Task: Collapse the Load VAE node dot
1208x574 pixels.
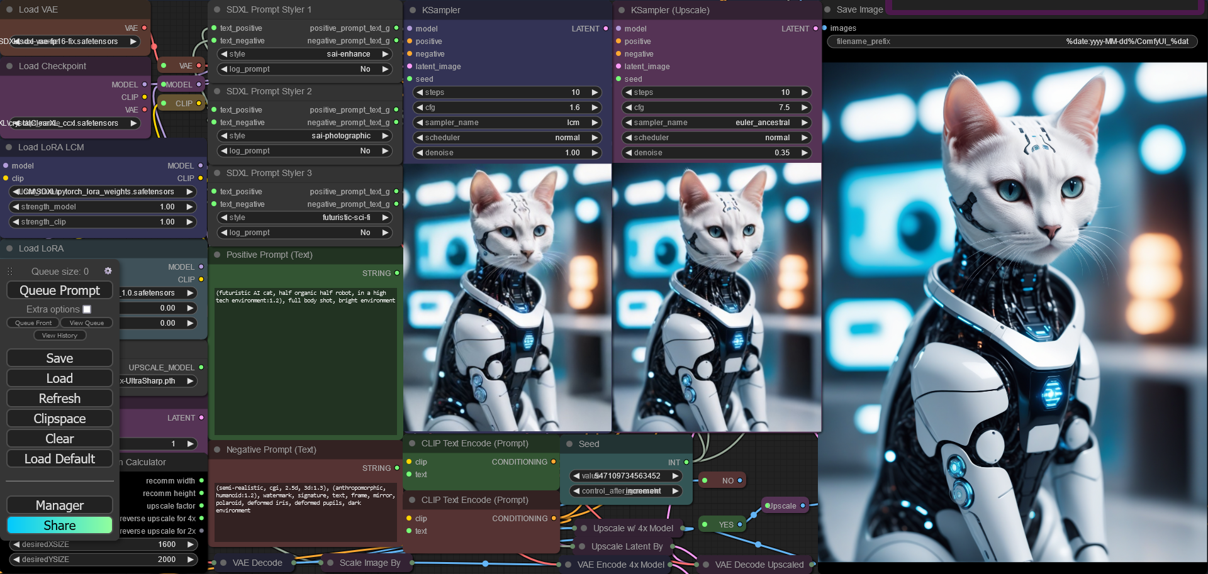Action: pos(9,9)
